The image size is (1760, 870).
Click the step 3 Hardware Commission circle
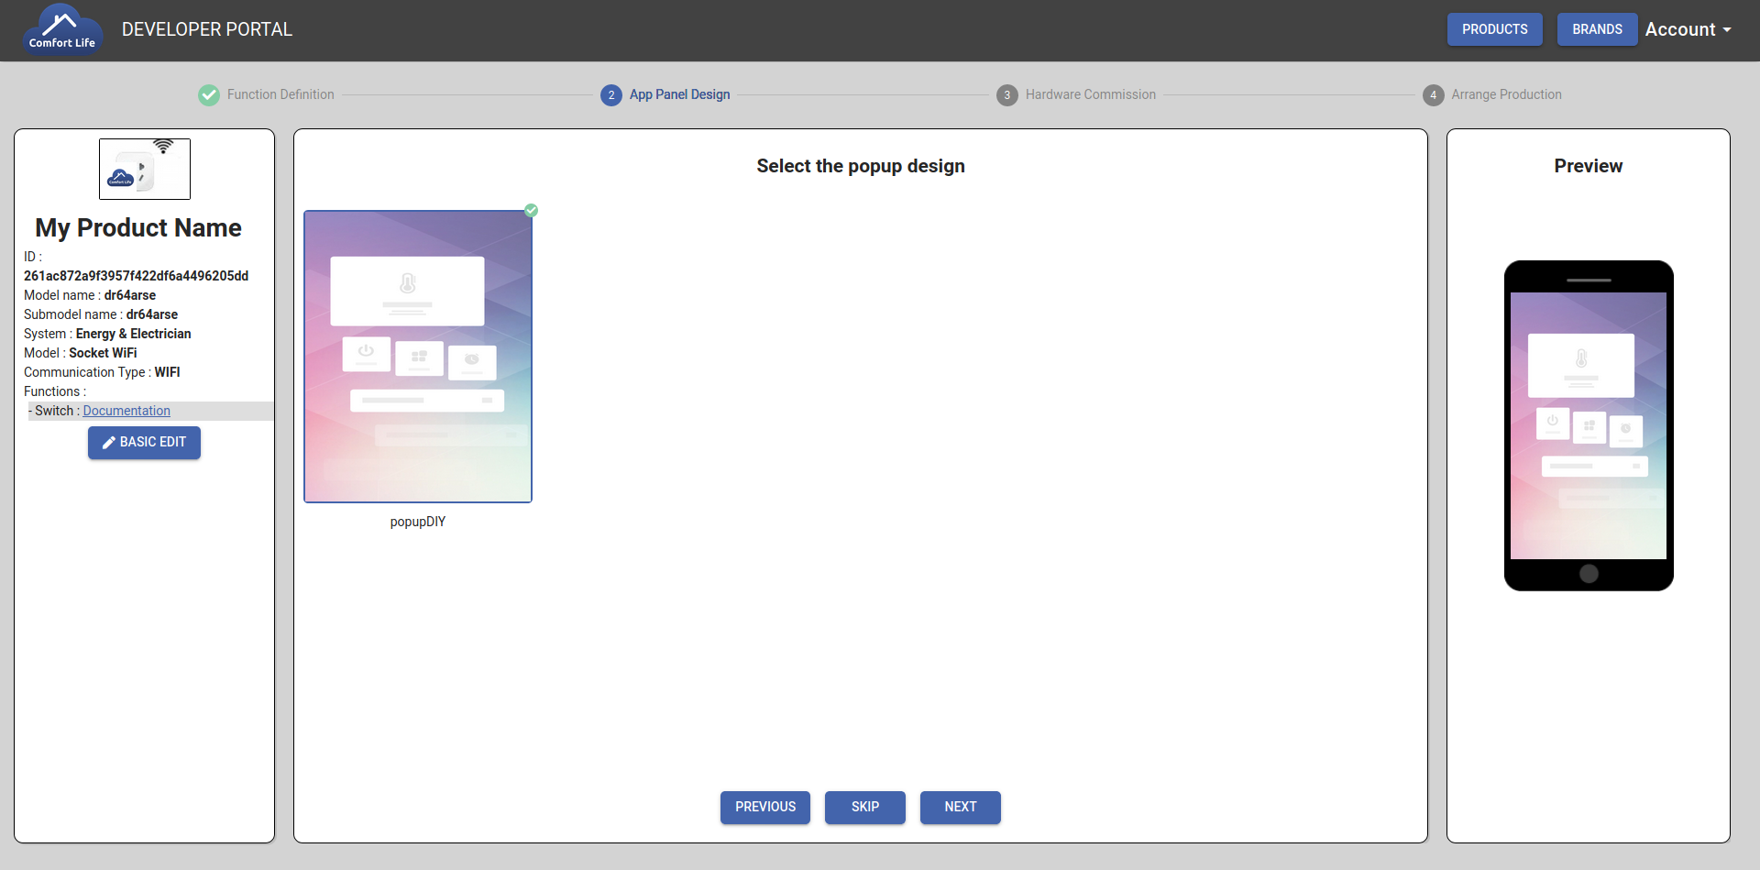[1006, 95]
